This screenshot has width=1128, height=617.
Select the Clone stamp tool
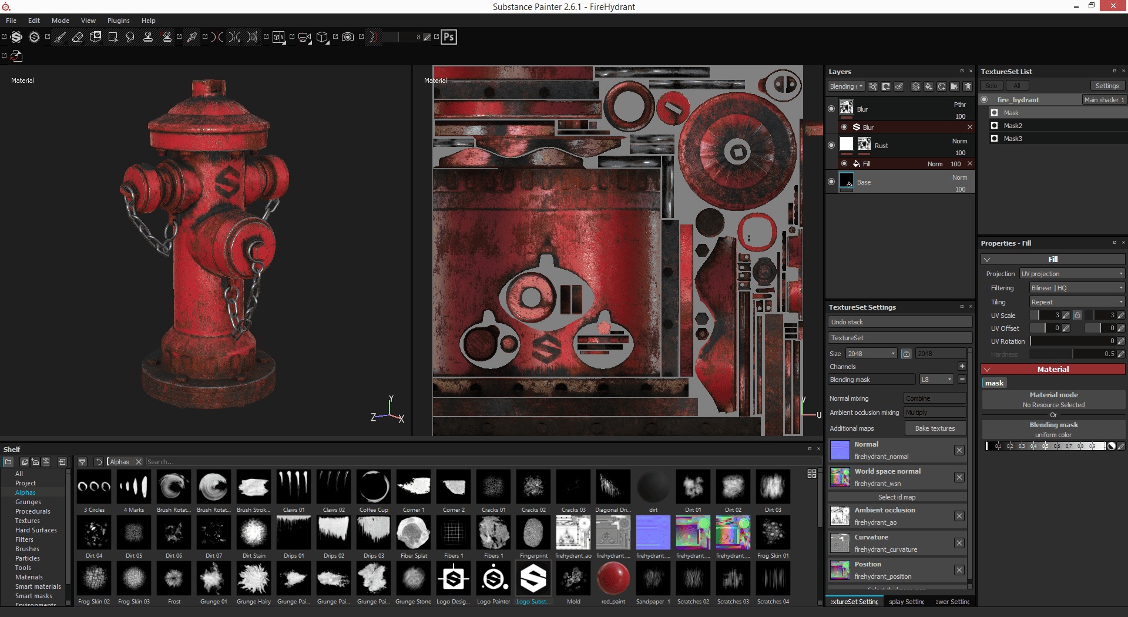(x=148, y=37)
